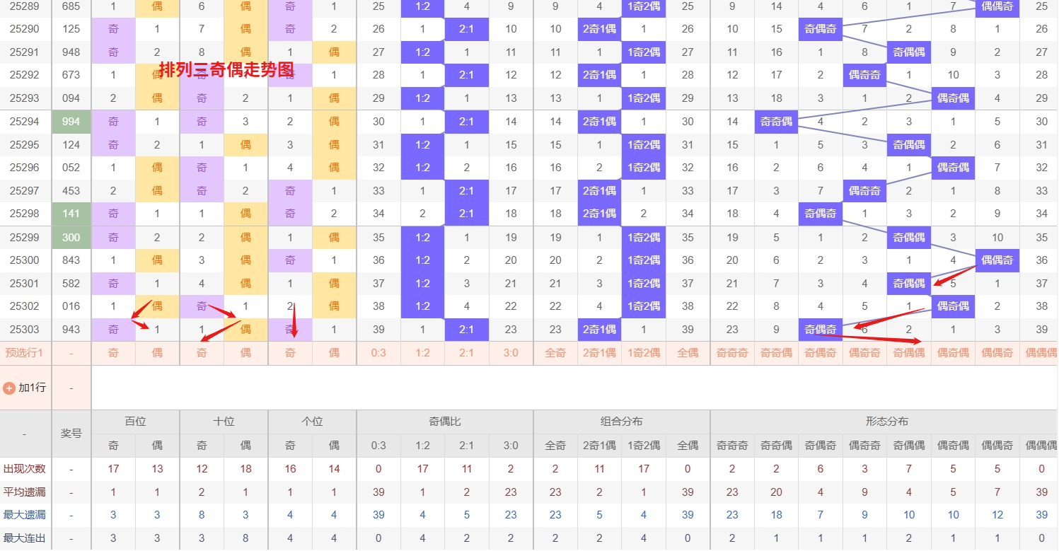Toggle 奇偶偶 in the 预选行1 row

click(x=909, y=352)
